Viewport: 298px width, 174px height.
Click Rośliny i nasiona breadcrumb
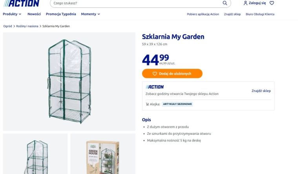click(x=27, y=26)
